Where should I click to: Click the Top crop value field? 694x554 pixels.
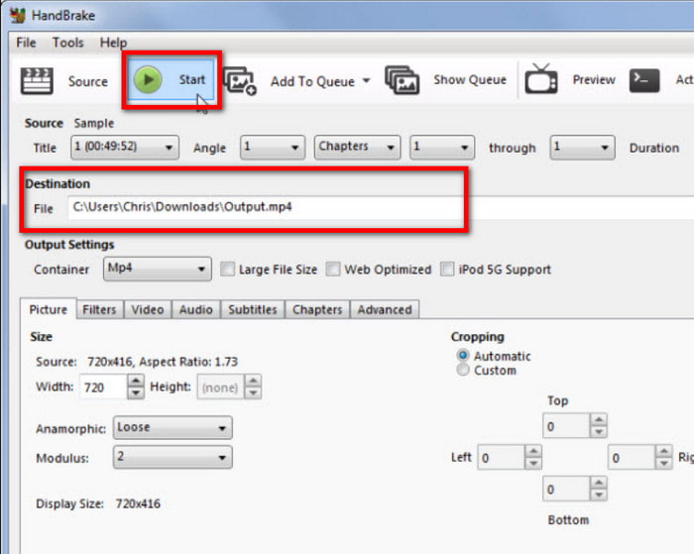tap(566, 426)
